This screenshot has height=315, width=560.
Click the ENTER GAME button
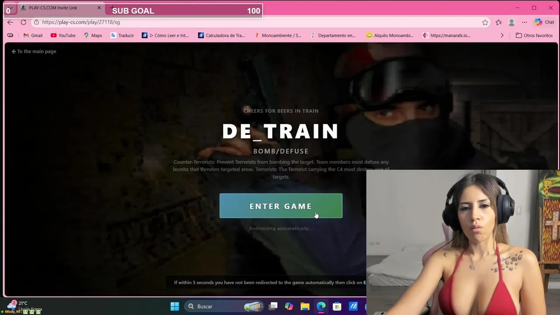point(281,206)
